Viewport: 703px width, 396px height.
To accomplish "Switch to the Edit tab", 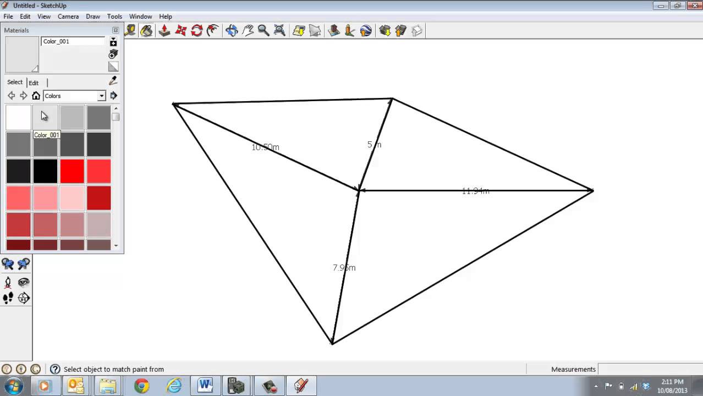I will tap(34, 82).
